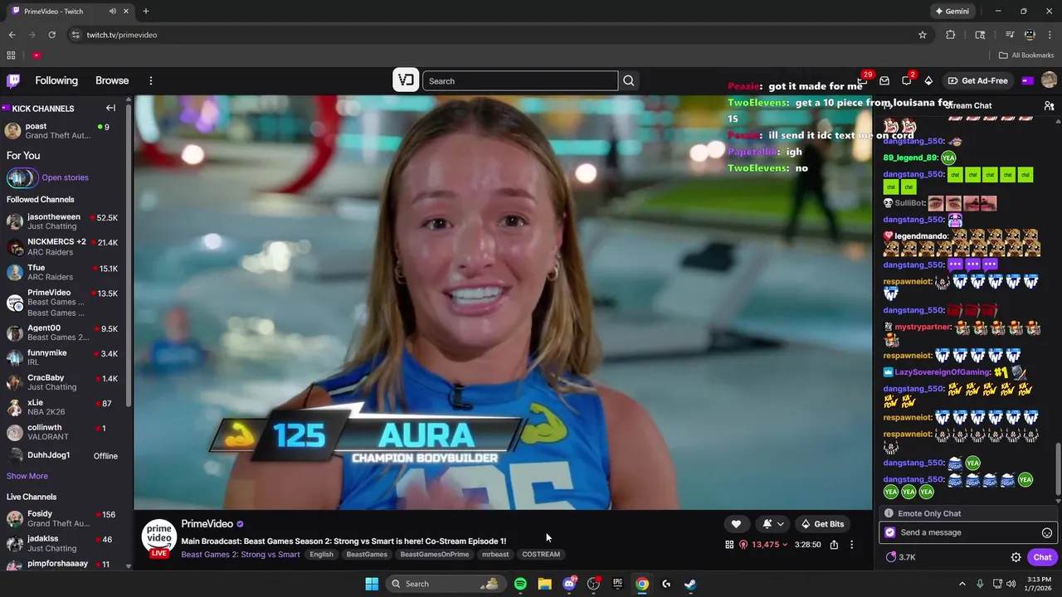
Task: Open Agent00 channel in sidebar
Action: point(63,332)
